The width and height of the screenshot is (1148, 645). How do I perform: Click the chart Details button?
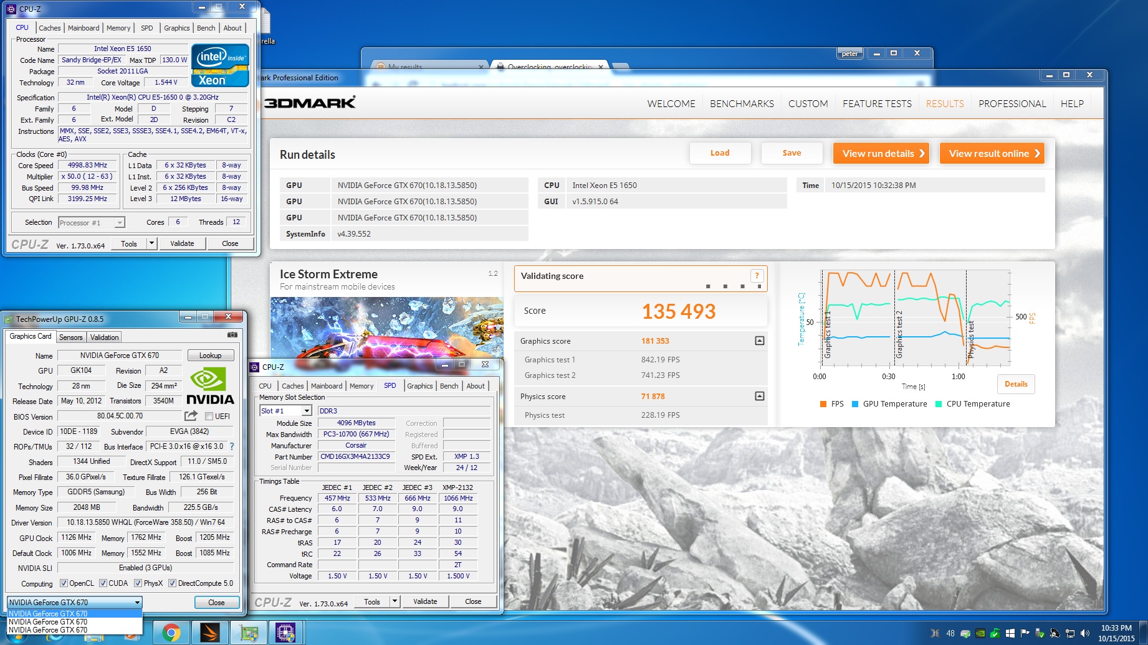1016,384
